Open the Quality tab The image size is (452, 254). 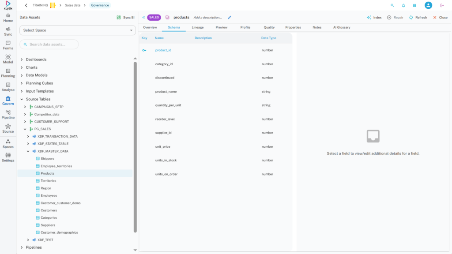point(269,27)
